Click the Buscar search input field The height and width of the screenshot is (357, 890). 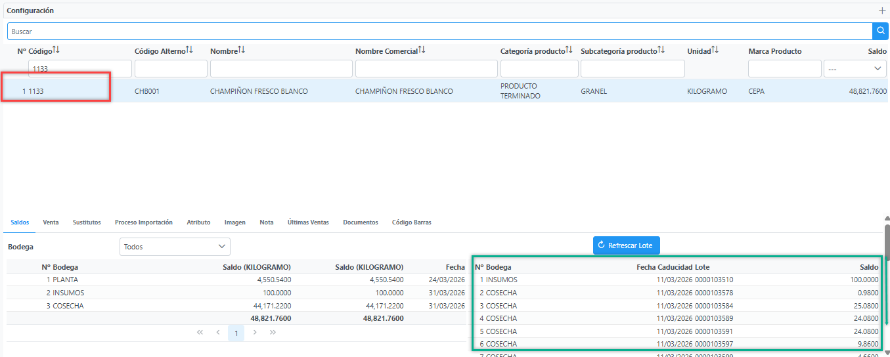click(x=439, y=31)
